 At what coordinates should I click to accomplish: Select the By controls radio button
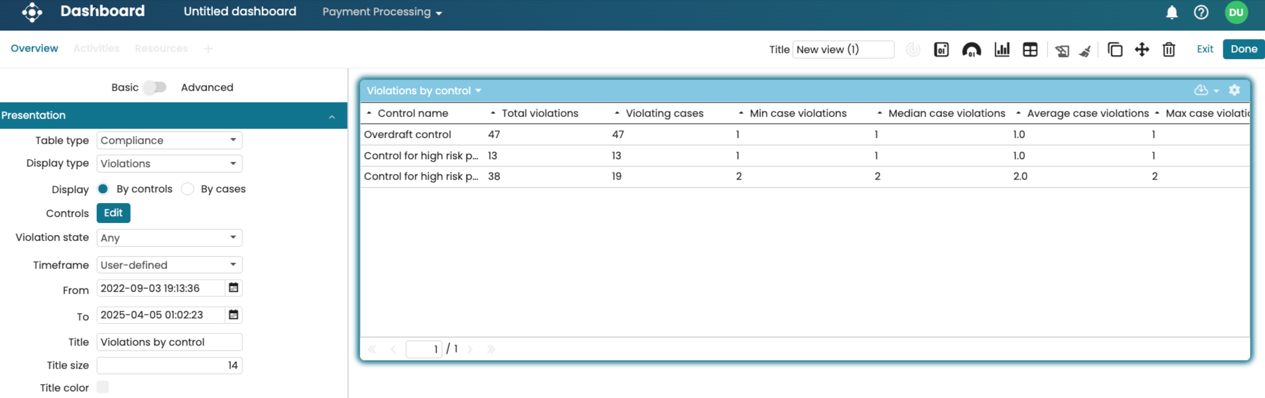[103, 189]
